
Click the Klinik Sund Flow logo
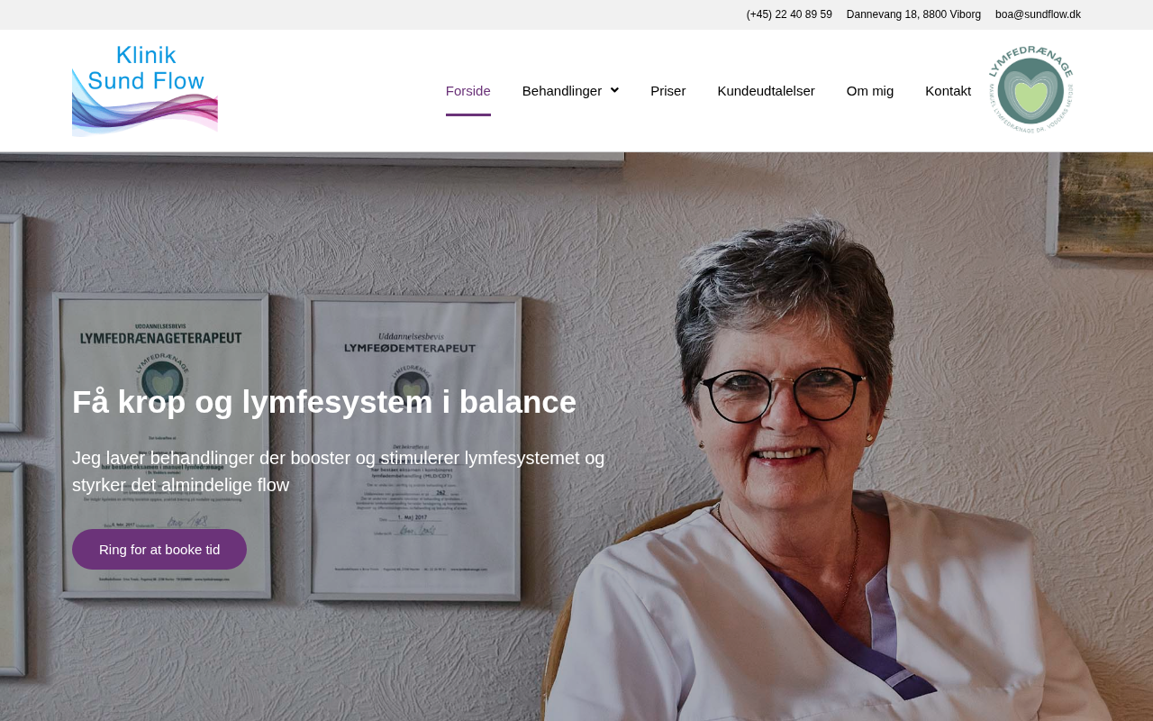145,90
